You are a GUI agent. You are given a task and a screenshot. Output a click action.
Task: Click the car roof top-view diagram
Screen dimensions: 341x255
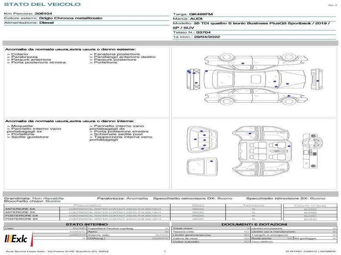point(255,79)
